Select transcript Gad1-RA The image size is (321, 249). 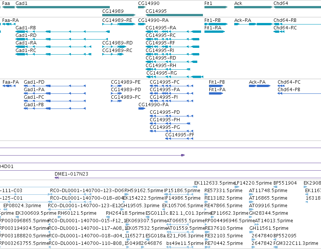tap(54, 47)
